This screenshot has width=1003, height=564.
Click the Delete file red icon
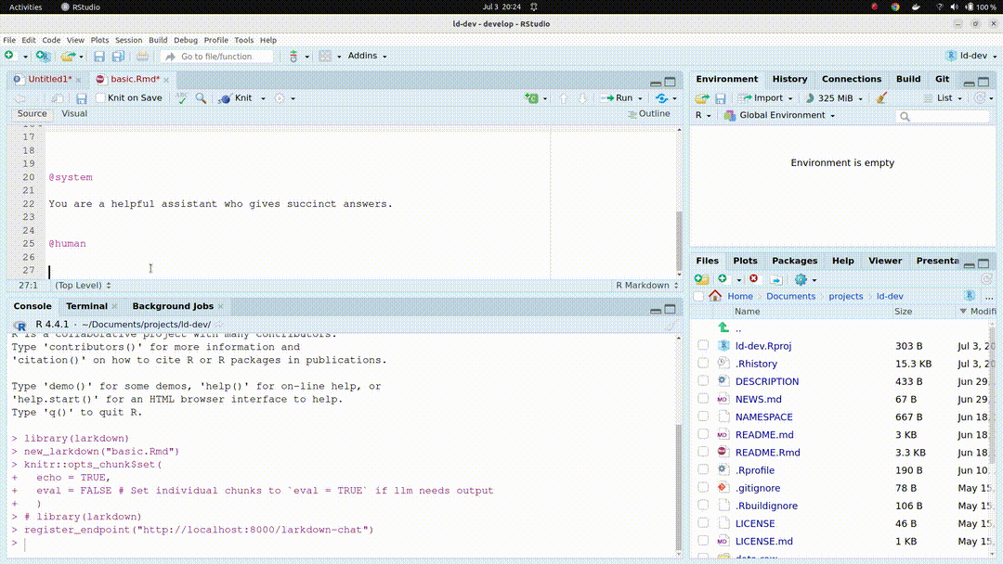[753, 279]
